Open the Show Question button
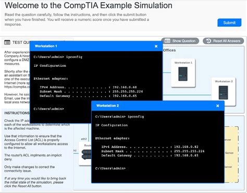The height and width of the screenshot is (193, 247). click(180, 41)
